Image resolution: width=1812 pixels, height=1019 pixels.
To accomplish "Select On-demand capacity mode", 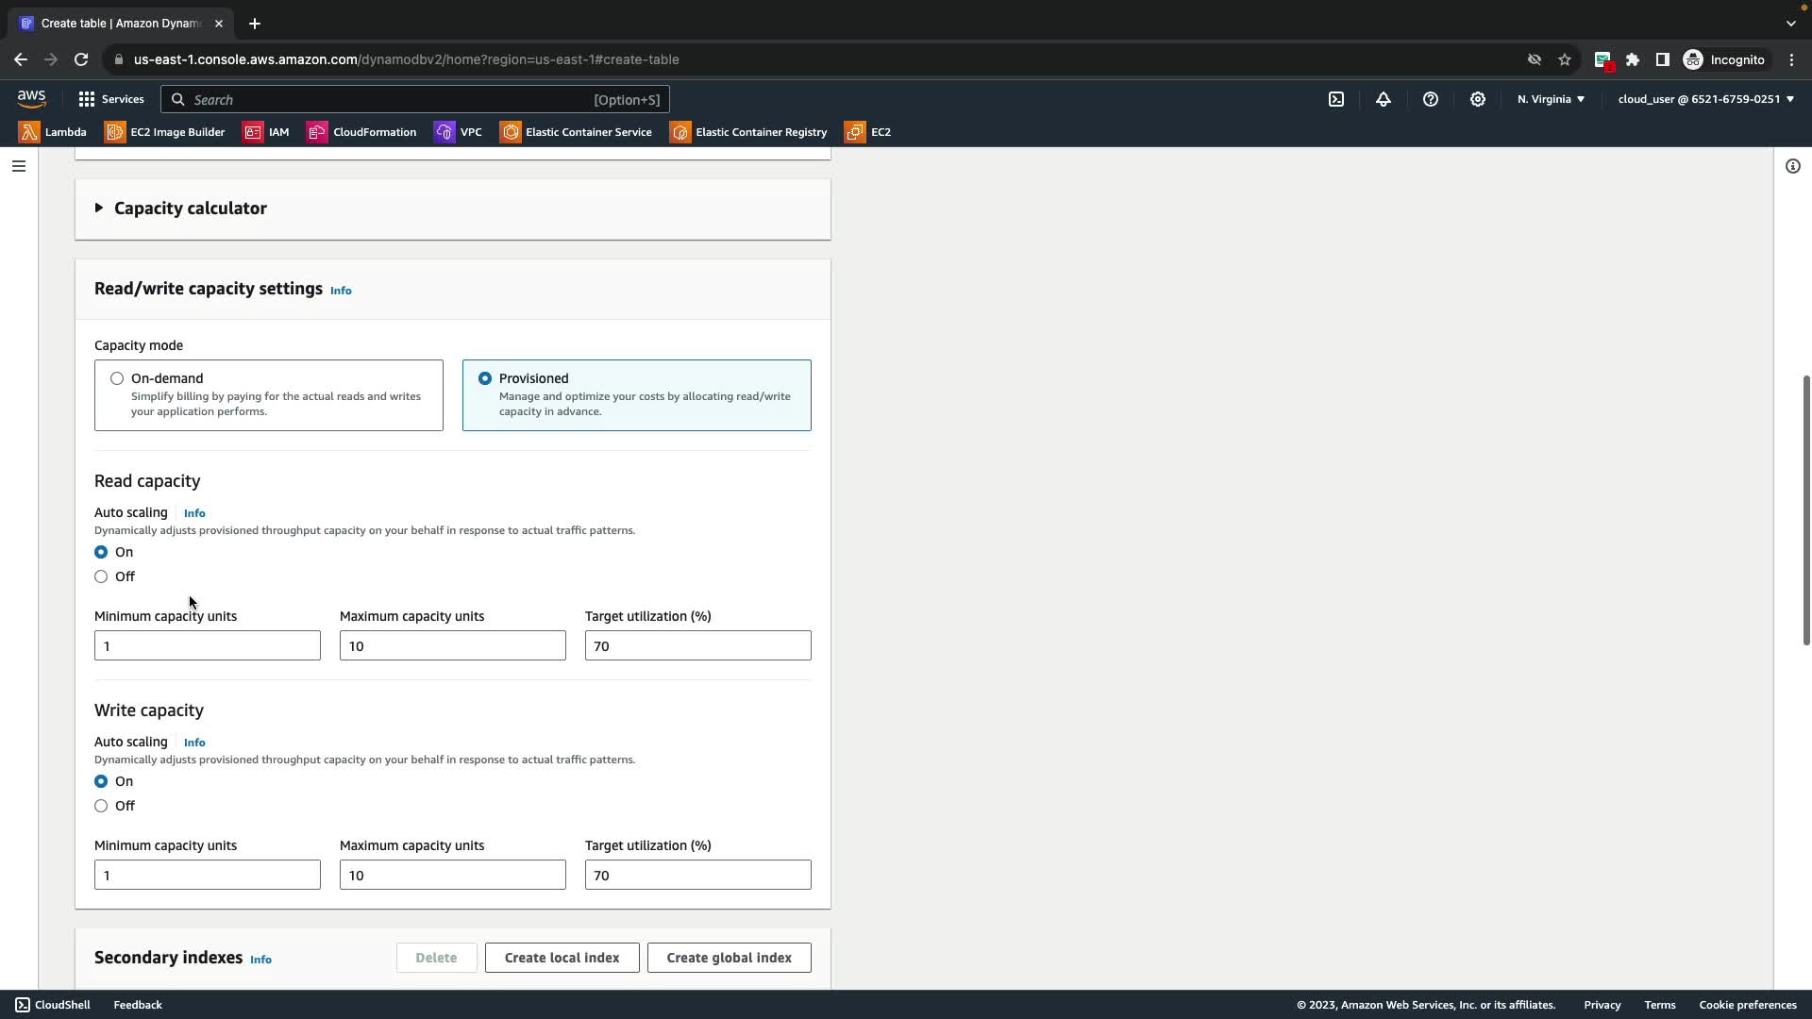I will (117, 378).
